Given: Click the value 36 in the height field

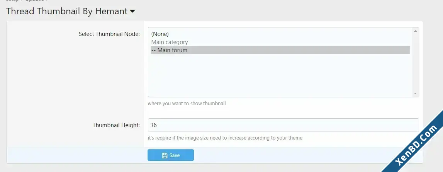Looking at the screenshot, I should point(154,125).
